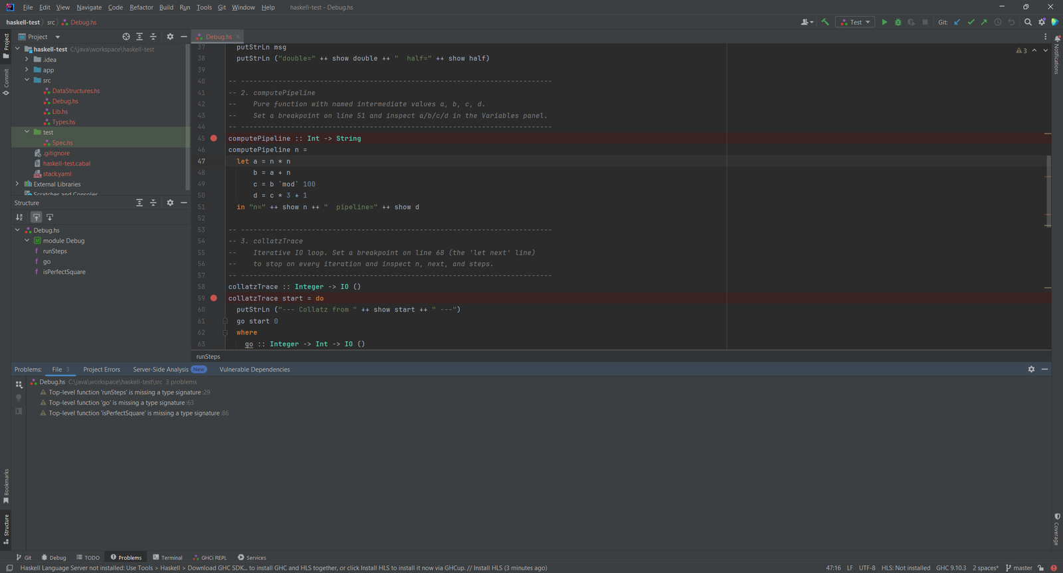Open the Notifications bell on right edge
Viewport: 1063px width, 573px height.
click(1057, 39)
